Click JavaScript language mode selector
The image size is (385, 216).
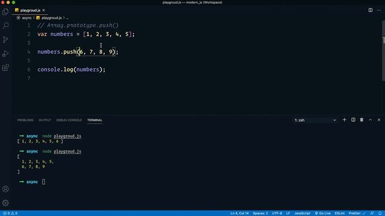point(302,214)
